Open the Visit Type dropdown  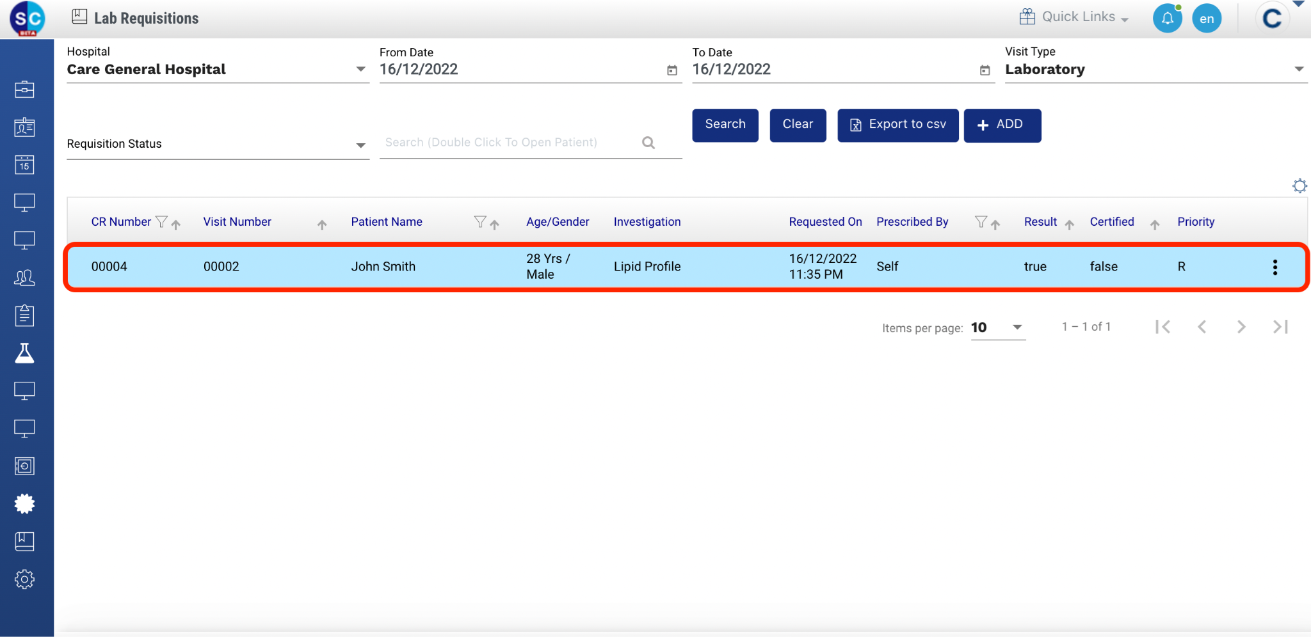(1299, 69)
